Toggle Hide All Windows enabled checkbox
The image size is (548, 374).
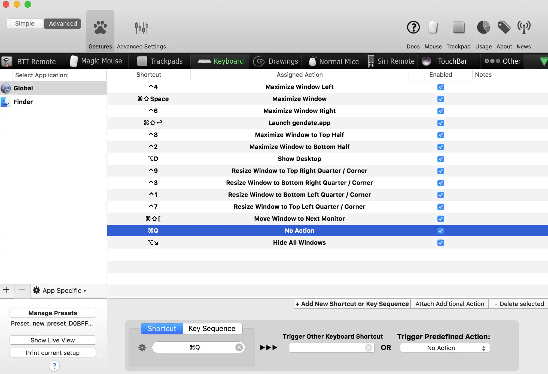pos(440,243)
